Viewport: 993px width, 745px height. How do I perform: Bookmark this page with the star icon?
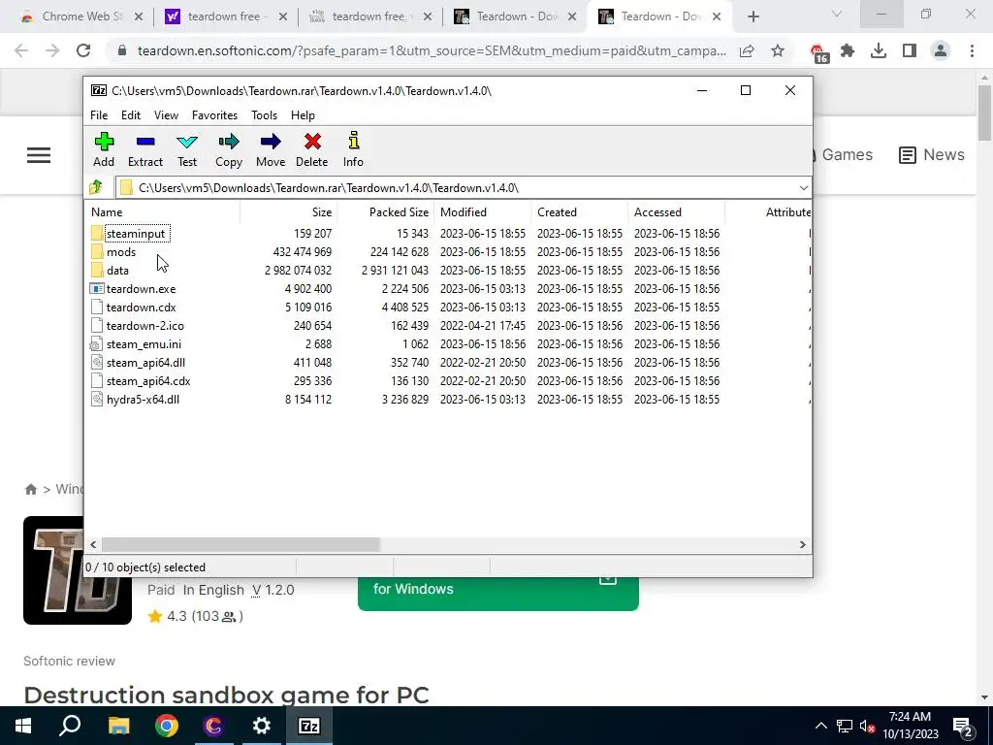pos(778,50)
